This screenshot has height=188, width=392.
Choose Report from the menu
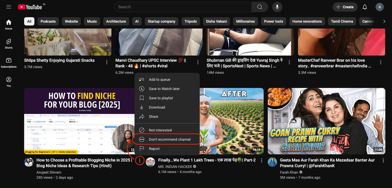(x=167, y=149)
